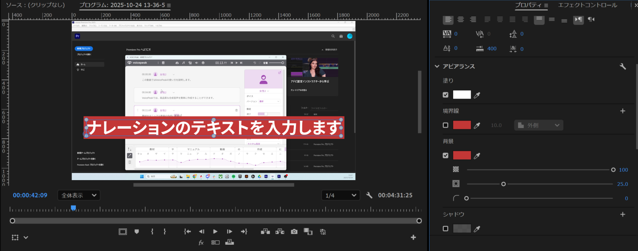Image resolution: width=638 pixels, height=251 pixels.
Task: Select left-to-right text direction
Action: tap(579, 20)
